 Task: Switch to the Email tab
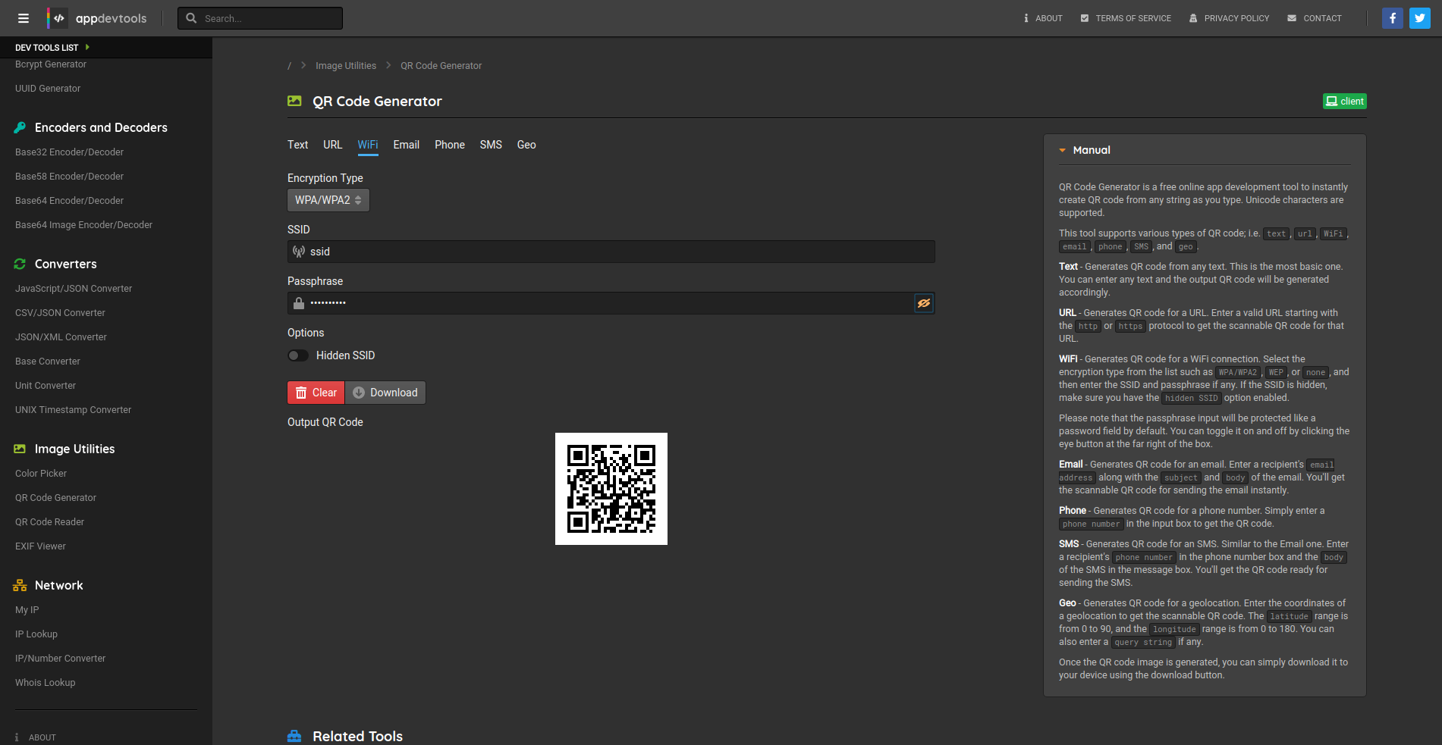click(x=406, y=145)
